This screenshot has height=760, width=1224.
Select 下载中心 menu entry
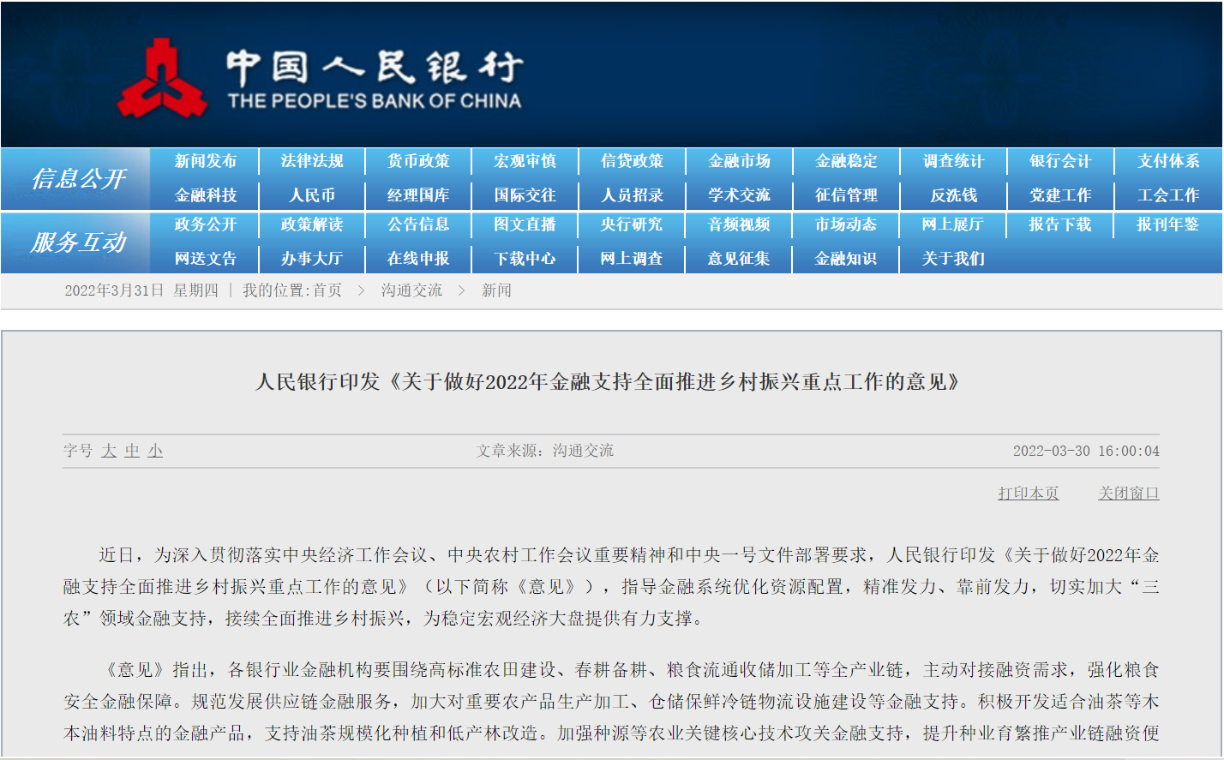525,259
